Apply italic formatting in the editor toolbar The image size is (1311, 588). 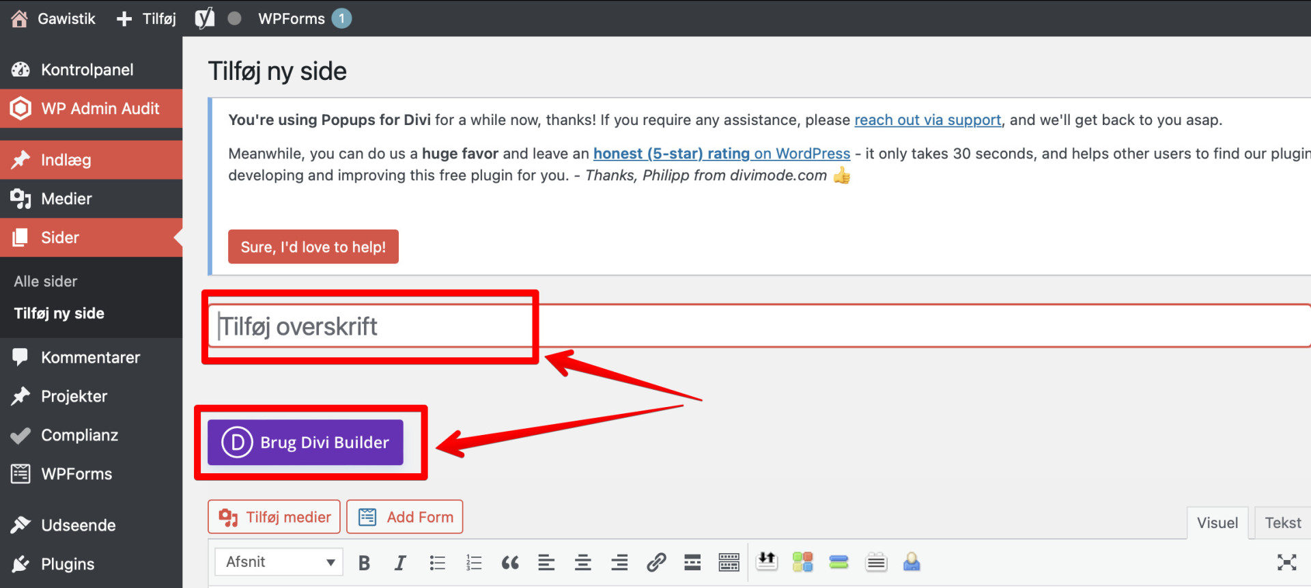(x=400, y=563)
